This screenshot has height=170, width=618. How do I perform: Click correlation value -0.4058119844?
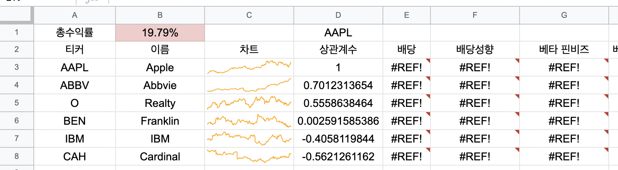tap(338, 138)
